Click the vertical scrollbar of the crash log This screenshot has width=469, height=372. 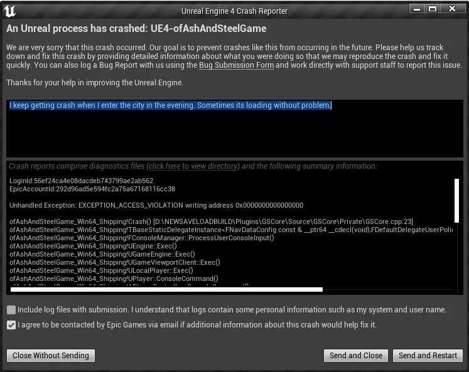click(x=456, y=201)
